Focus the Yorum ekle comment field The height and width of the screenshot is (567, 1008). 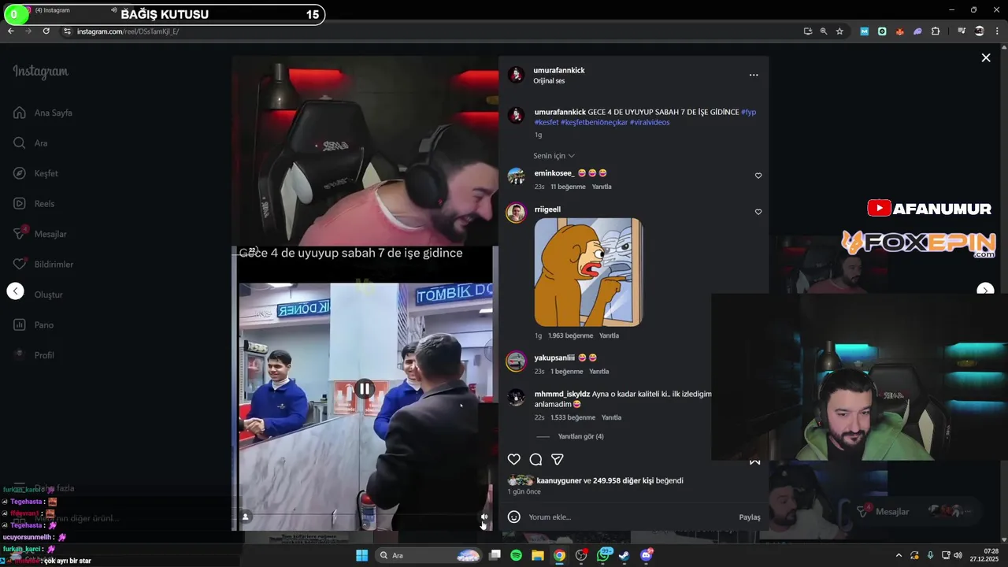pyautogui.click(x=630, y=517)
